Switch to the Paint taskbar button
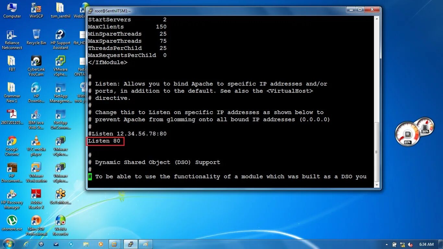This screenshot has width=443, height=249. click(x=146, y=244)
